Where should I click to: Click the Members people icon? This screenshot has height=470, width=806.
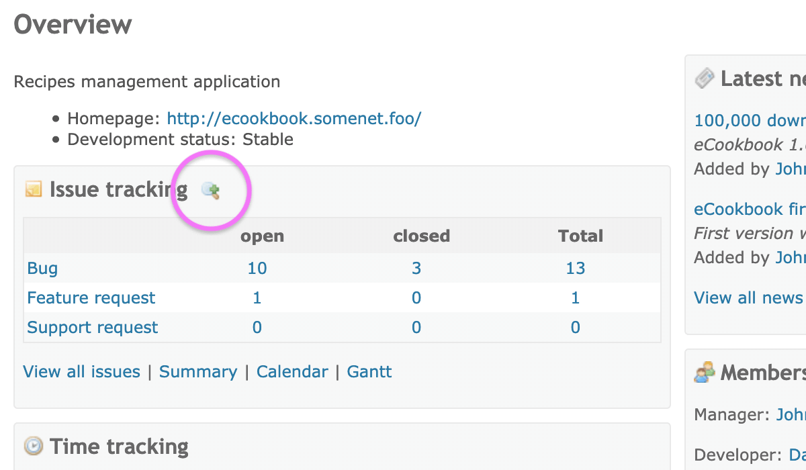[704, 372]
